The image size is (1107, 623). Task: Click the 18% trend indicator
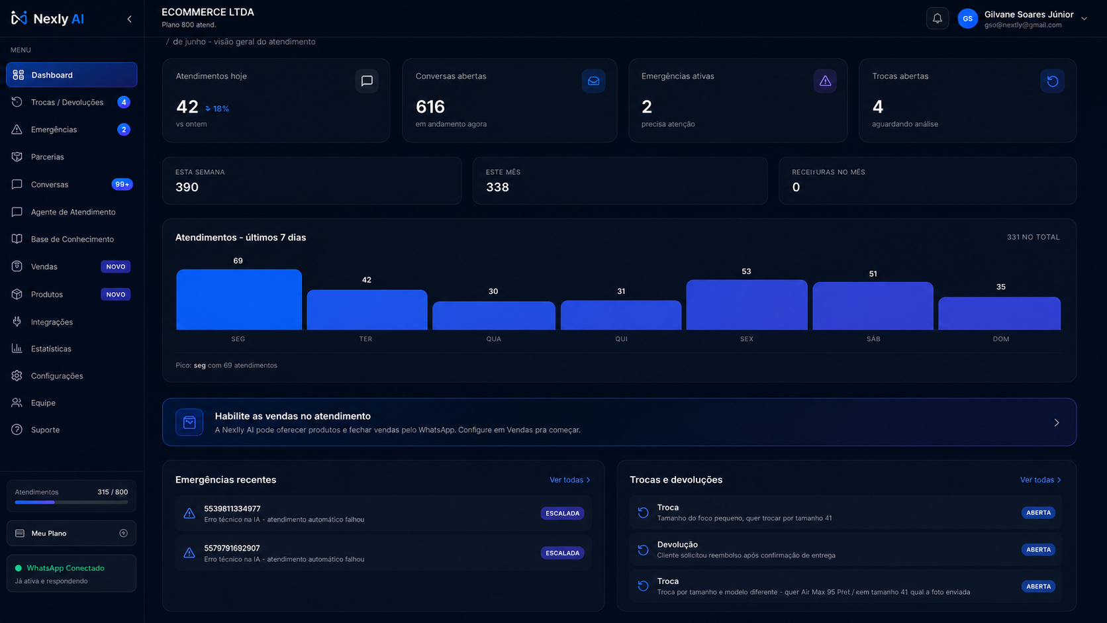(217, 109)
